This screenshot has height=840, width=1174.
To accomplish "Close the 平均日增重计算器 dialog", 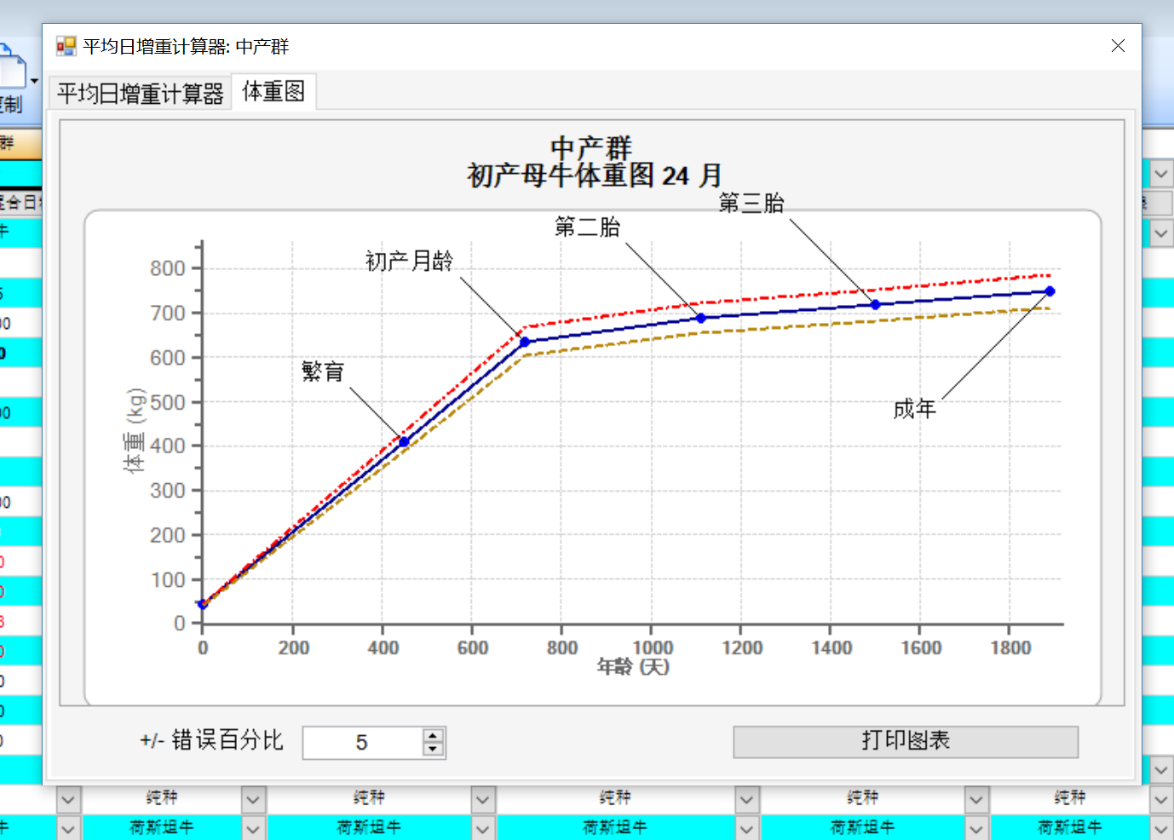I will pyautogui.click(x=1118, y=46).
